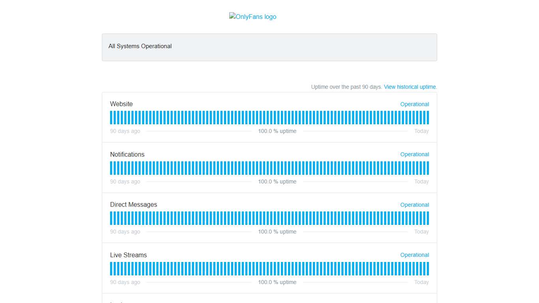Click the Operational status beside Website
Screen dimensions: 539x303
(x=414, y=104)
